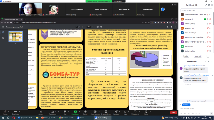The width and height of the screenshot is (214, 120).
Task: Open the Security shield icon in the Zoom toolbar
Action: 41,112
